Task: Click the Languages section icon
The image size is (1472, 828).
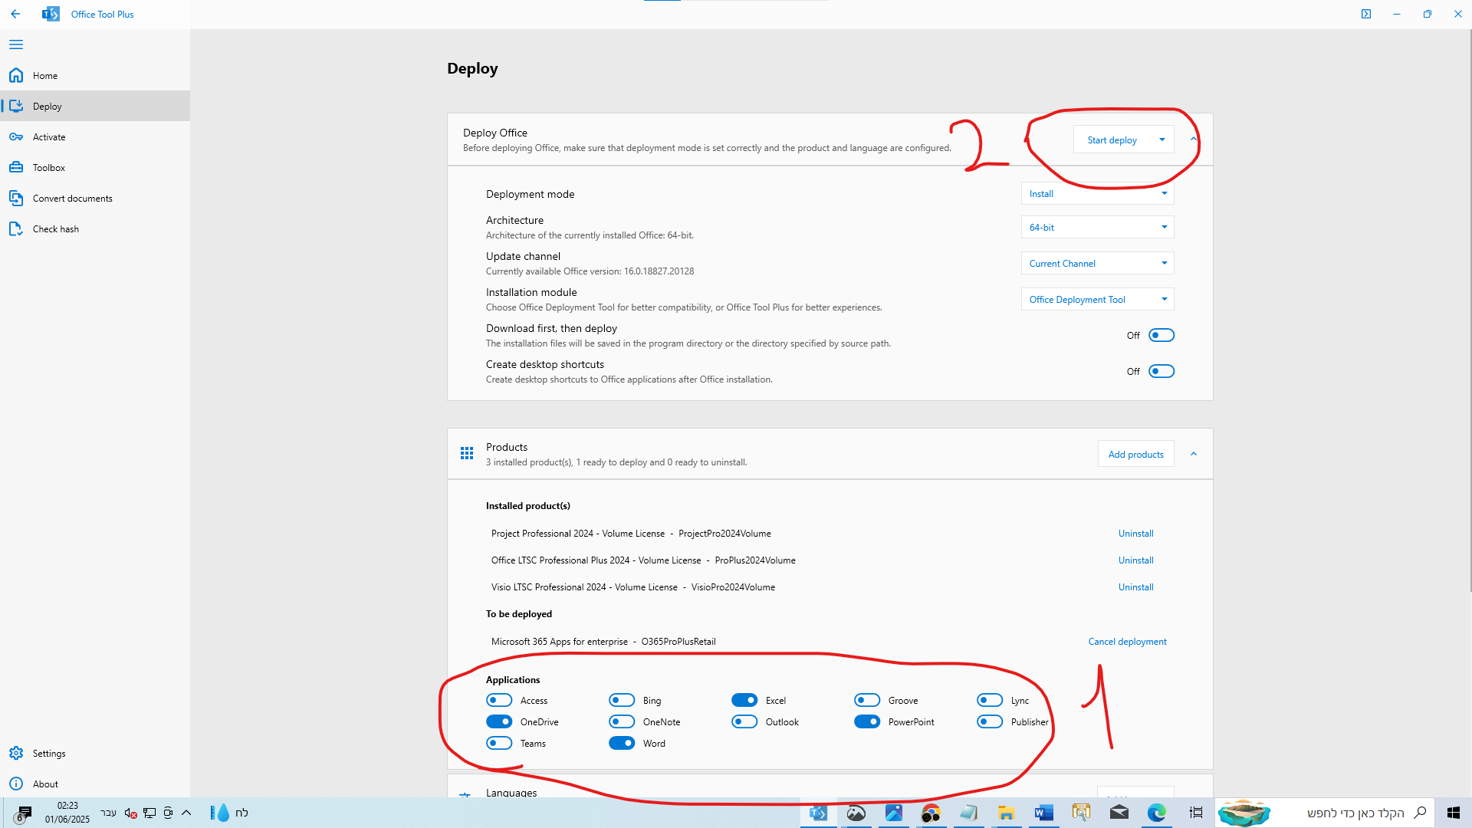Action: 465,794
